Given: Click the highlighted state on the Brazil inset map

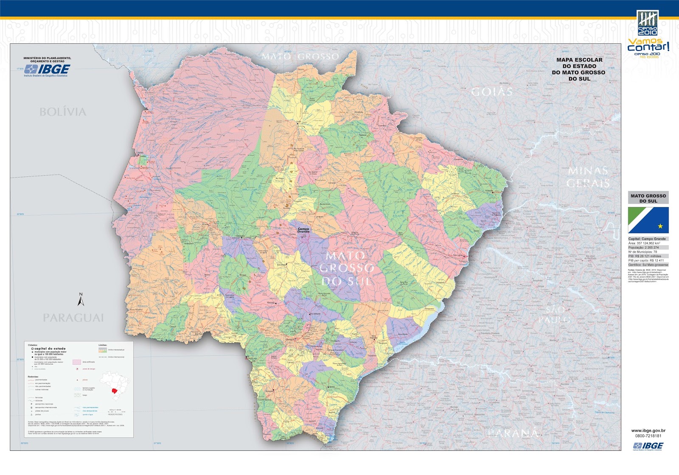Looking at the screenshot, I should (115, 391).
